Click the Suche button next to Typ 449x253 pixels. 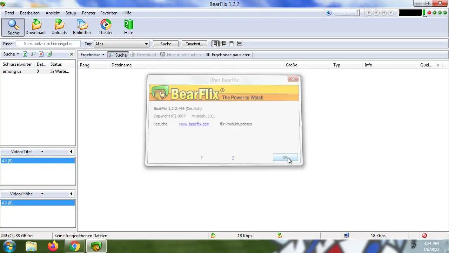point(166,44)
